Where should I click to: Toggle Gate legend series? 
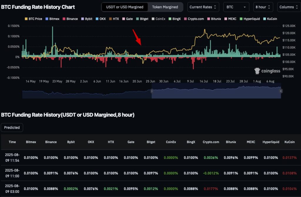tap(128, 19)
